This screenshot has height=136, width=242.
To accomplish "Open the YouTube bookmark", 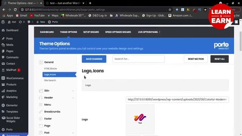I will click(37, 15).
